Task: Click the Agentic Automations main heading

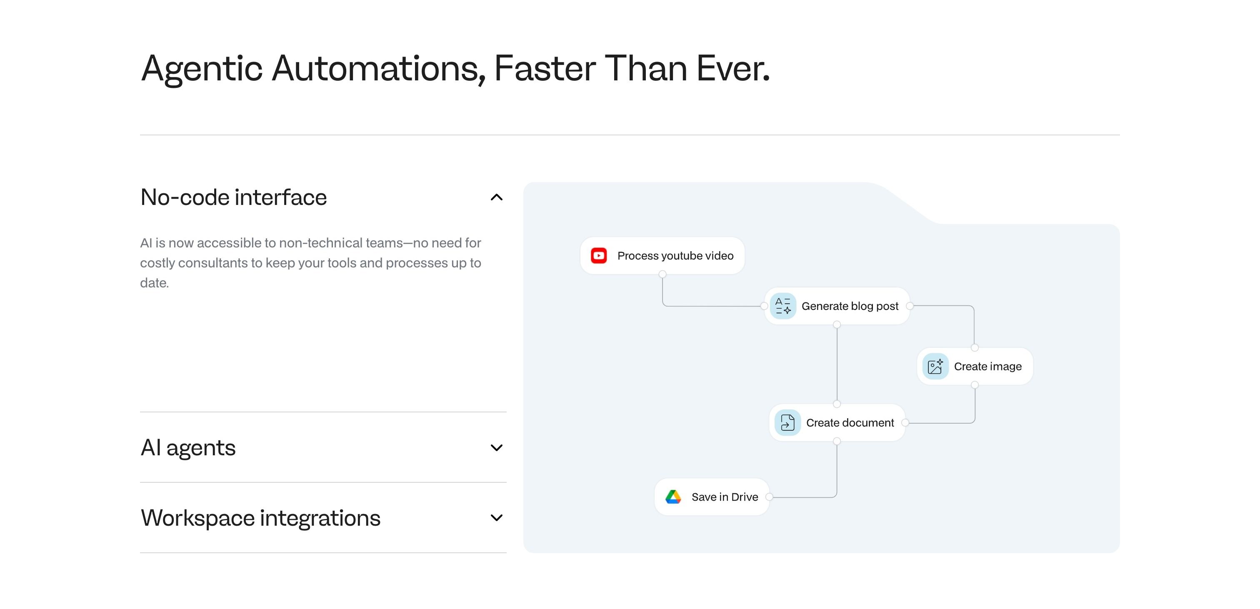Action: [x=455, y=68]
